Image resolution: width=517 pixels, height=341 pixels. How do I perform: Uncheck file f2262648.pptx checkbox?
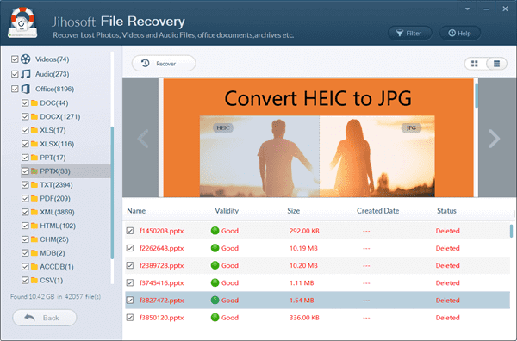[x=130, y=248]
